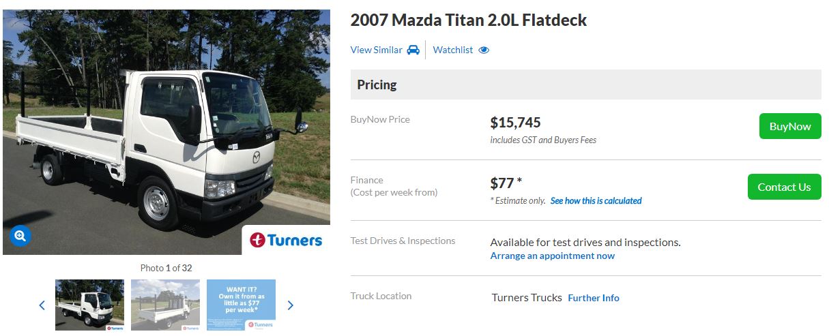Click the Turners logo on the photo
Screen dimensions: 829x336
point(286,240)
